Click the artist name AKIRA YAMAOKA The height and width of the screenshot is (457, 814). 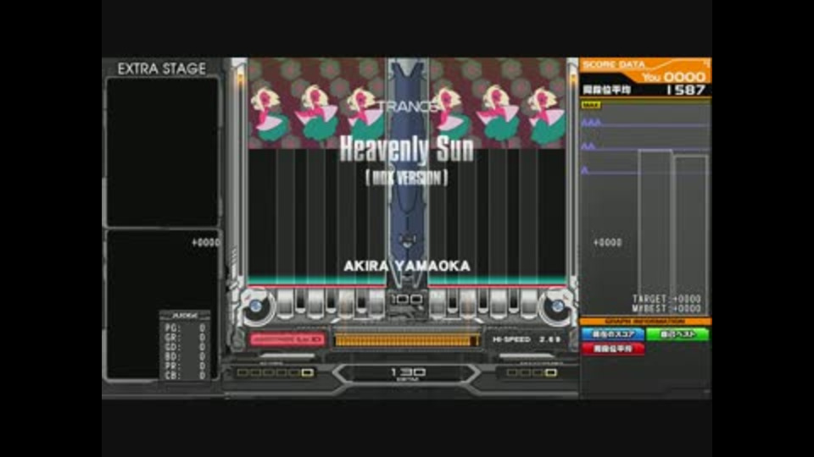(x=407, y=266)
